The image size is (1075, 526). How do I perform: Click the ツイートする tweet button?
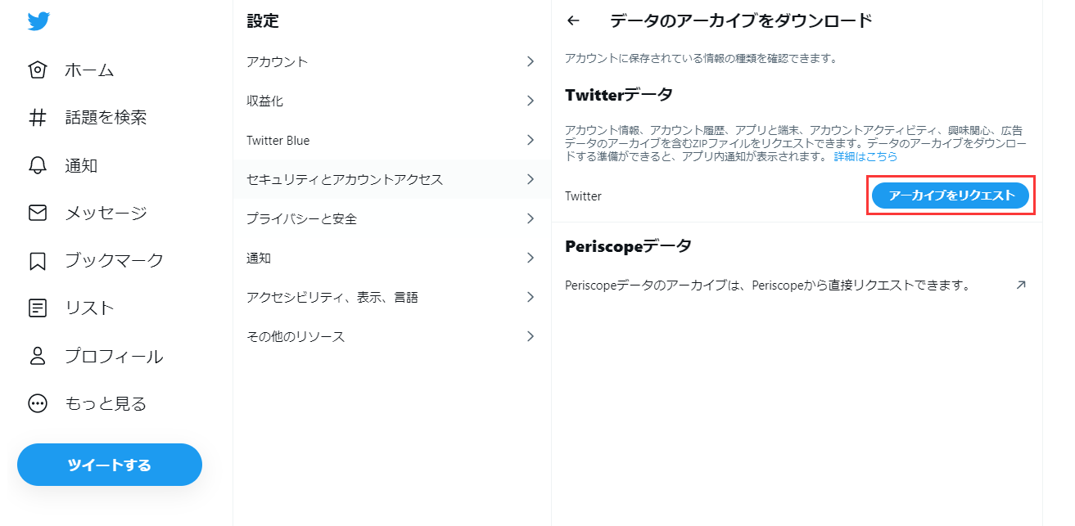click(x=109, y=464)
